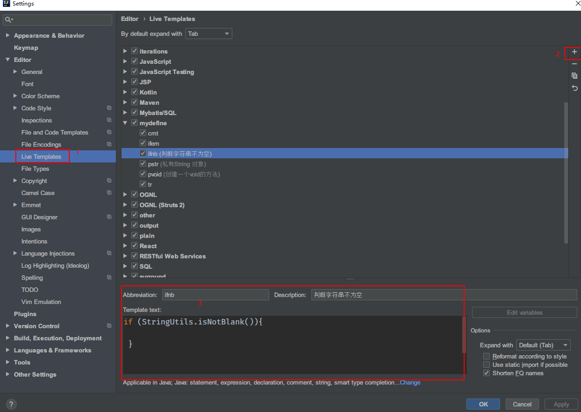Click the templates list vertical scrollbar
This screenshot has height=412, width=581.
pyautogui.click(x=566, y=172)
